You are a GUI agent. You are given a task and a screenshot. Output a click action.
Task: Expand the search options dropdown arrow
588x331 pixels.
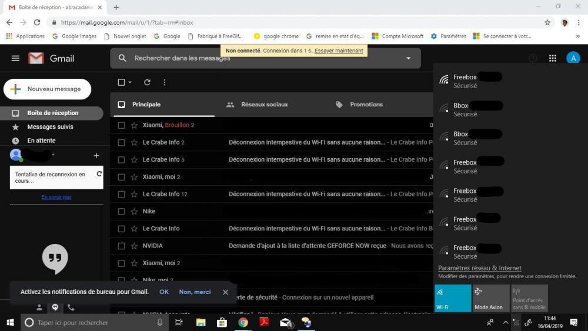tap(408, 58)
